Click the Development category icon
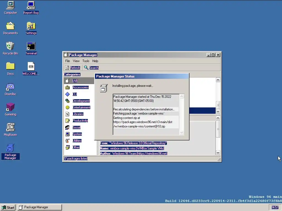The height and width of the screenshot is (211, 282). [67, 101]
